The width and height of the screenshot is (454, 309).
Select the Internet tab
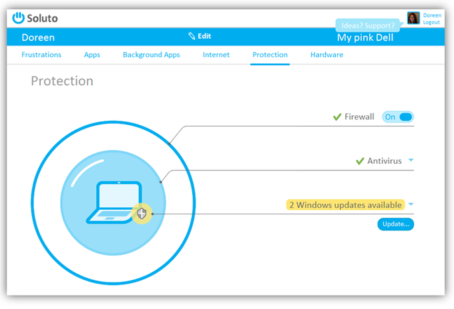(x=216, y=55)
